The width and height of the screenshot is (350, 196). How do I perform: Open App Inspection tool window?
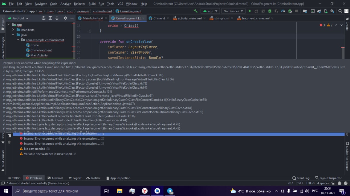pos(118,178)
